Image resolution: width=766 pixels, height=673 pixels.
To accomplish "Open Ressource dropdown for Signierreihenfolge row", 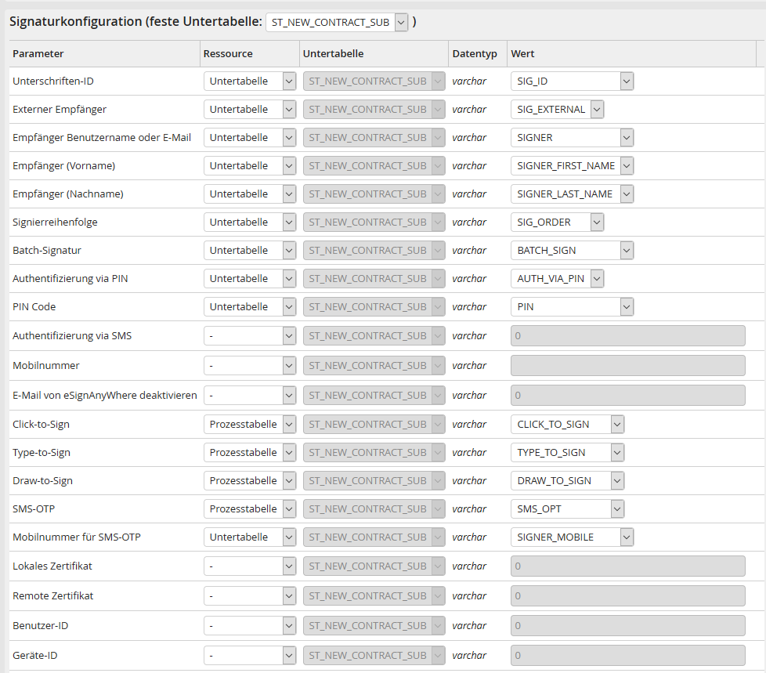I will 249,222.
